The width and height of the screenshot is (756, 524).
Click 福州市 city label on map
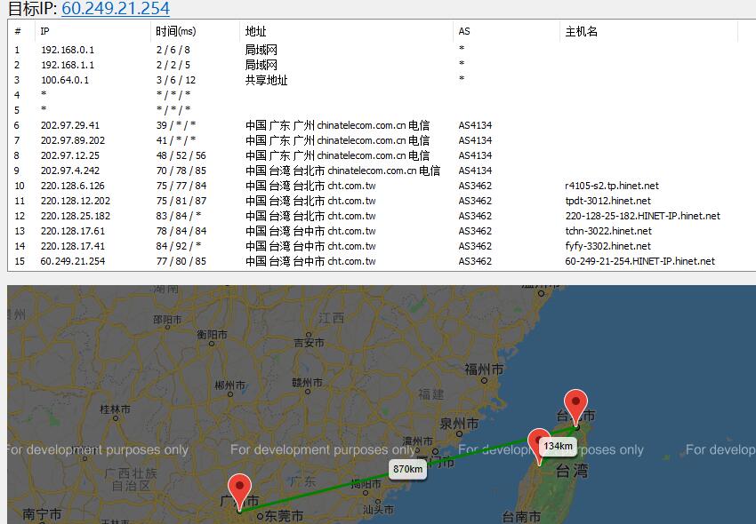click(484, 369)
